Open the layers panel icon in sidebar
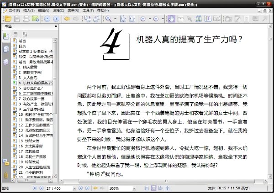Image resolution: width=274 pixels, height=193 pixels. click(6, 62)
